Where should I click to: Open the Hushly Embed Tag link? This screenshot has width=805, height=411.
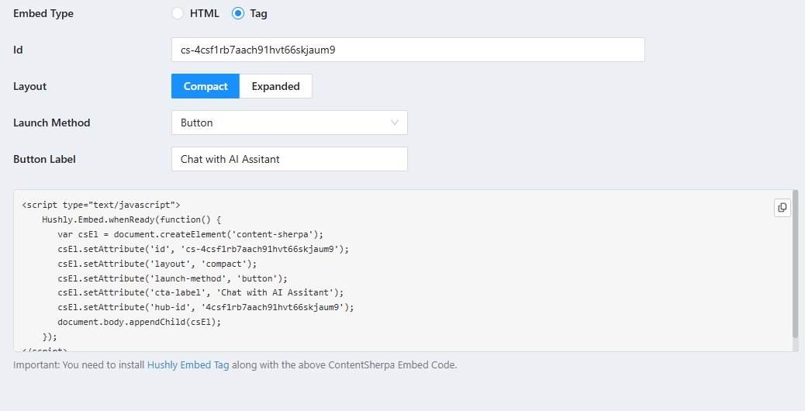(188, 364)
